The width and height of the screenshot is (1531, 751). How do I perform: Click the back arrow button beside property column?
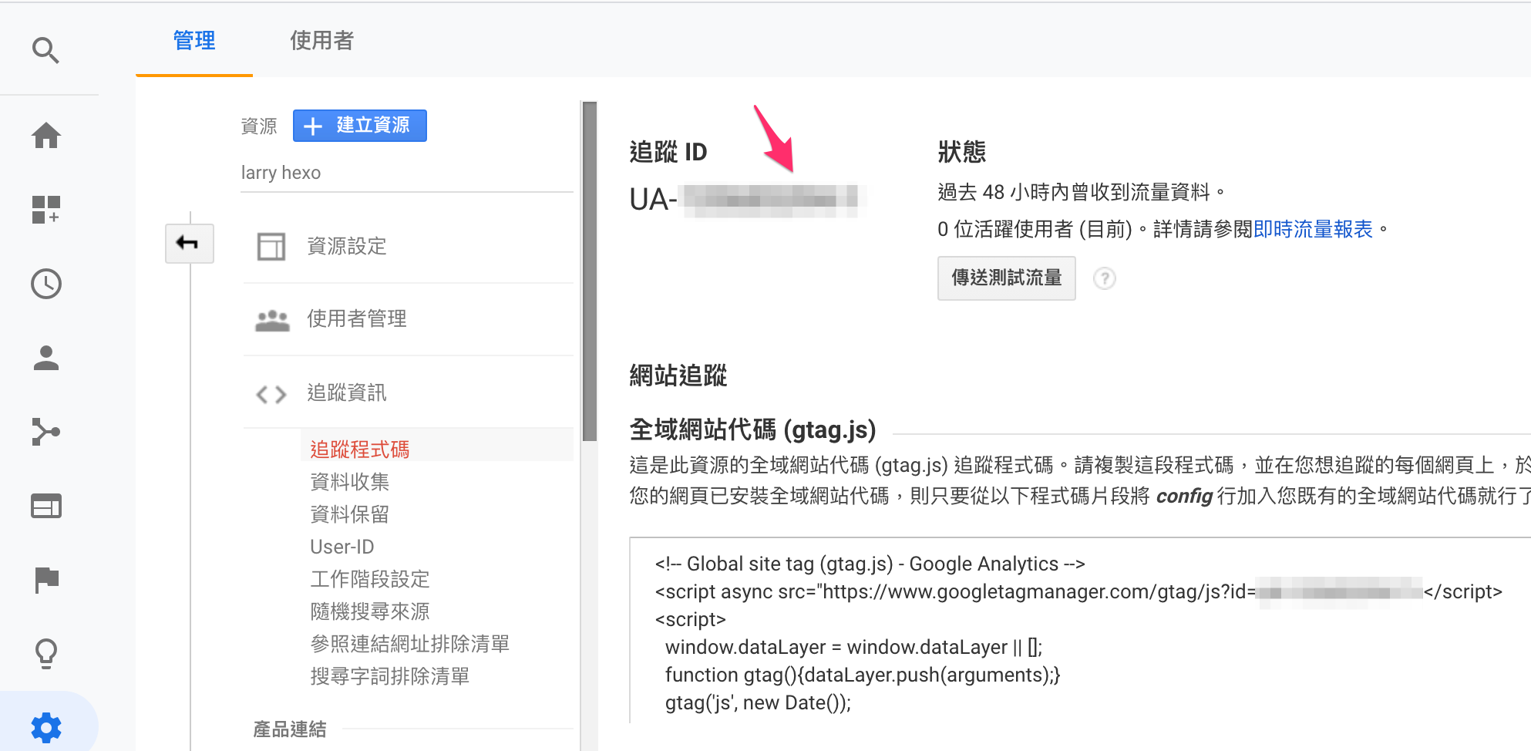pyautogui.click(x=189, y=244)
